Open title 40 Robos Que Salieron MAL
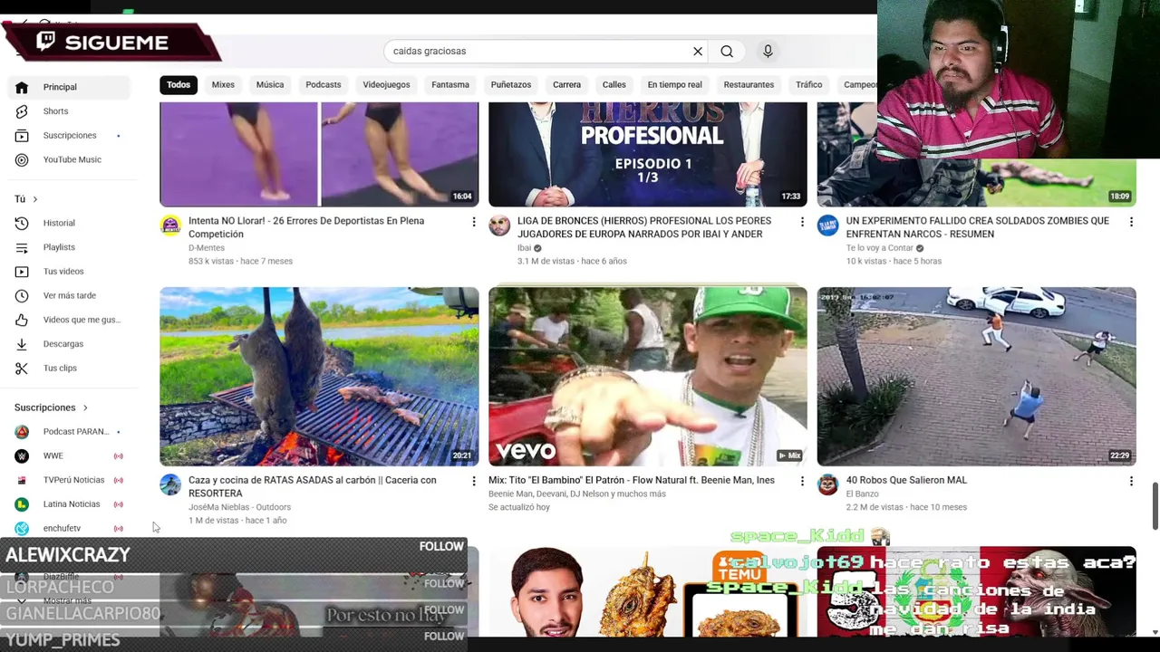1160x652 pixels. pyautogui.click(x=906, y=481)
